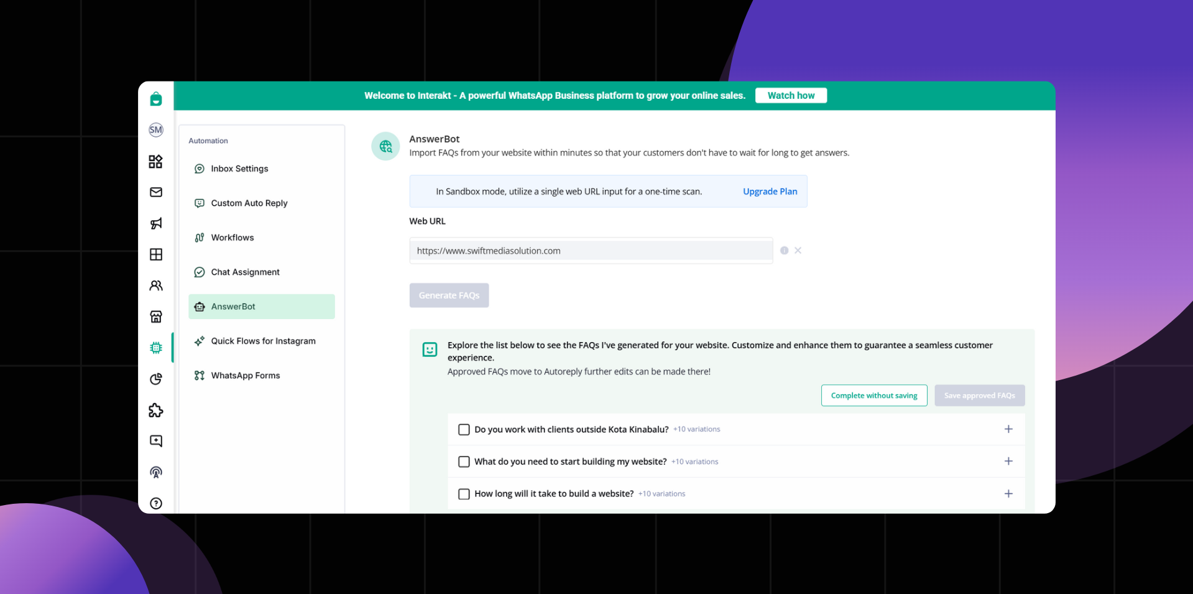Select 'How long will it take' FAQ checkbox
Viewport: 1193px width, 594px height.
tap(464, 494)
